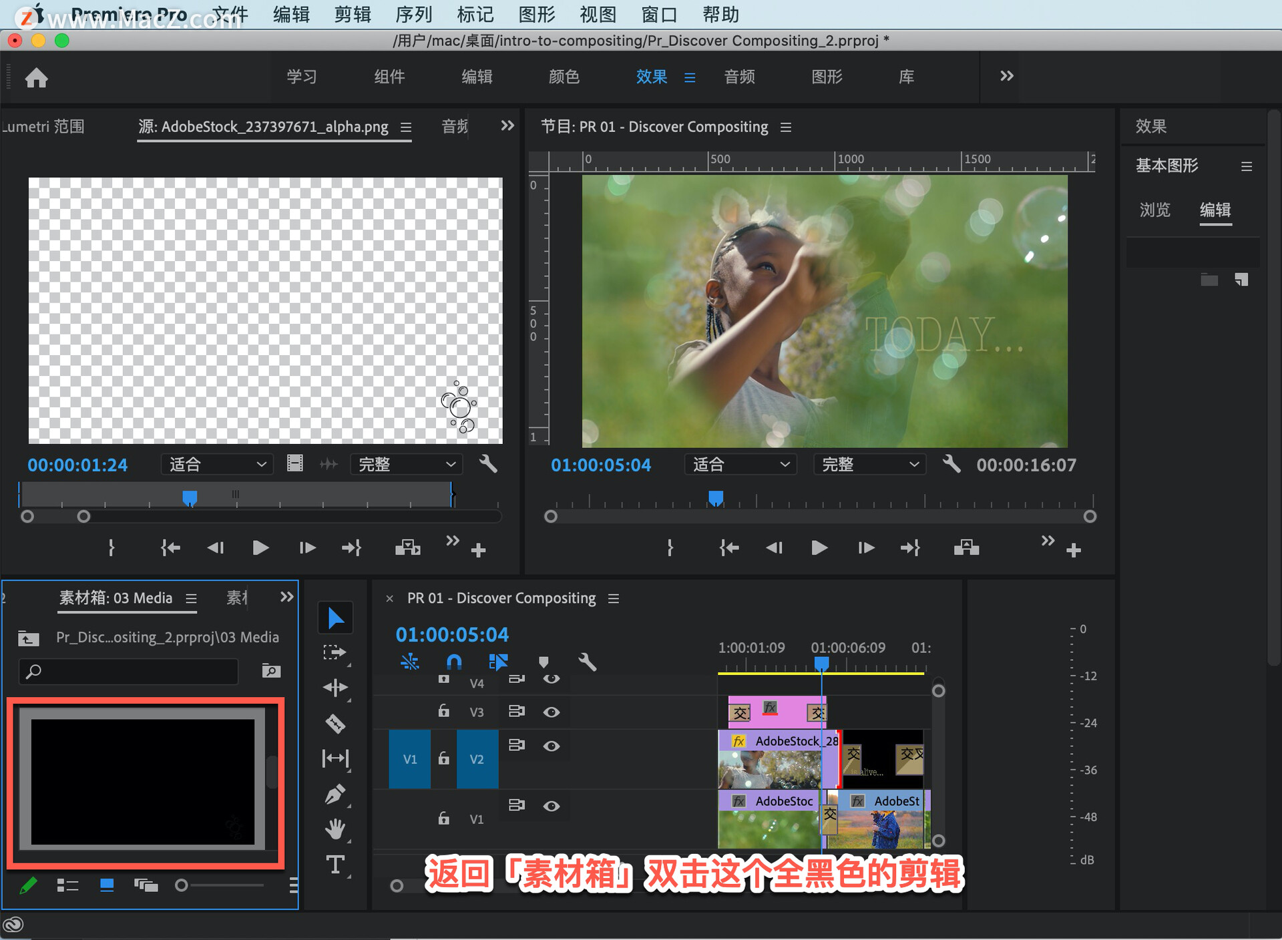Screen dimensions: 1282x940
Task: Switch project panel to freeform view
Action: point(146,886)
